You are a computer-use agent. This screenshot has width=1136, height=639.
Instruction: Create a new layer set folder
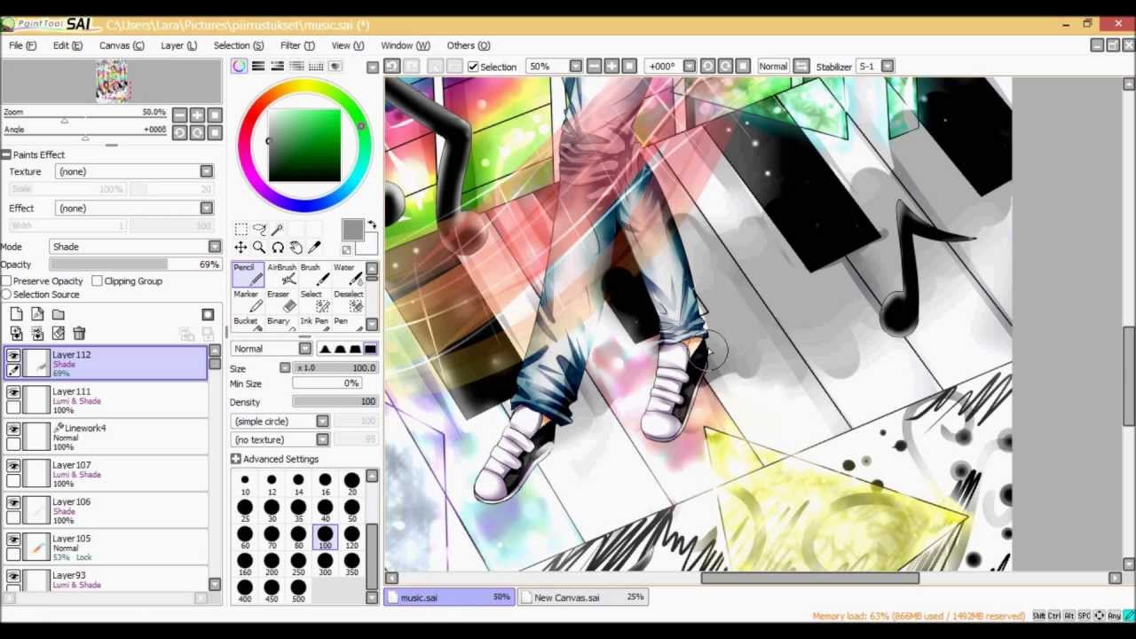tap(58, 314)
